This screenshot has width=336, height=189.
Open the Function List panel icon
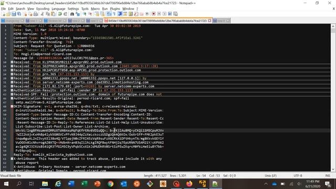(136, 14)
